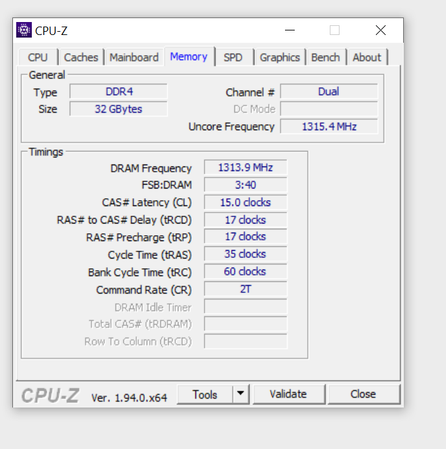Click the DDR4 memory type field

click(119, 91)
